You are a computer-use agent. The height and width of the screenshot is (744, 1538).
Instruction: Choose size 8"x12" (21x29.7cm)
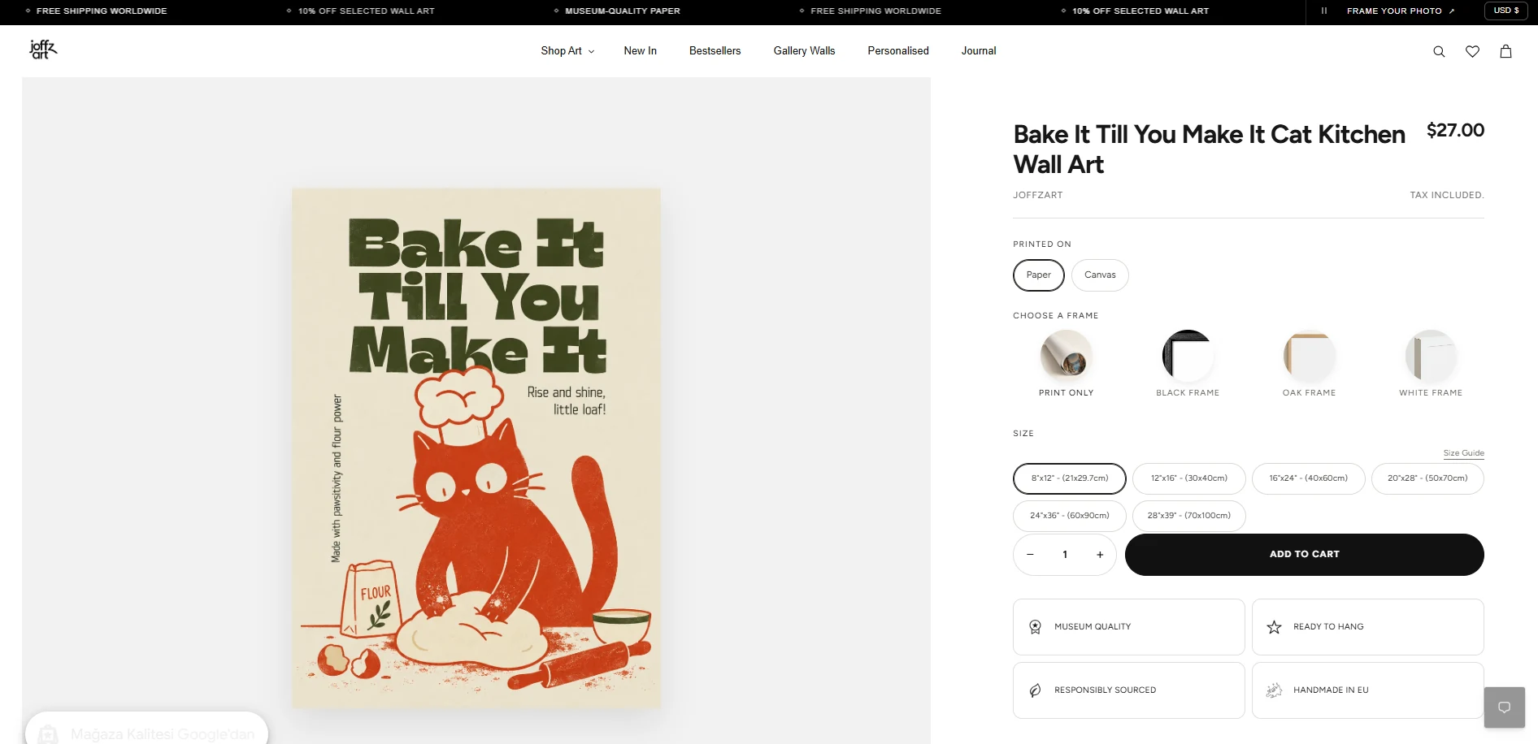click(x=1070, y=478)
